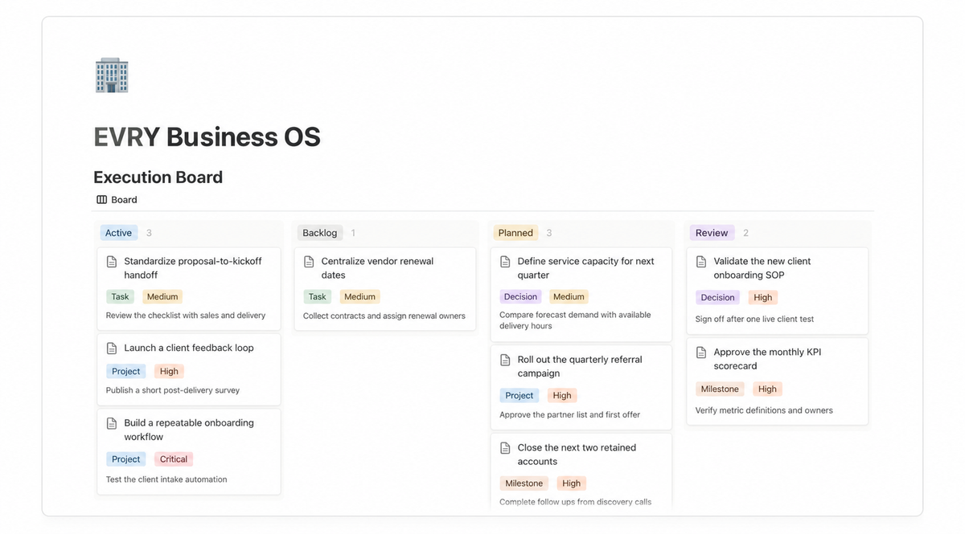965x534 pixels.
Task: Click page icon on Roll out quarterly referral campaign
Action: (505, 360)
